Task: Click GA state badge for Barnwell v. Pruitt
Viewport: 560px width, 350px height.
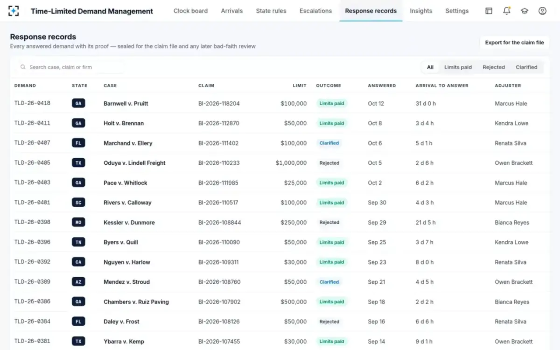Action: (x=78, y=104)
